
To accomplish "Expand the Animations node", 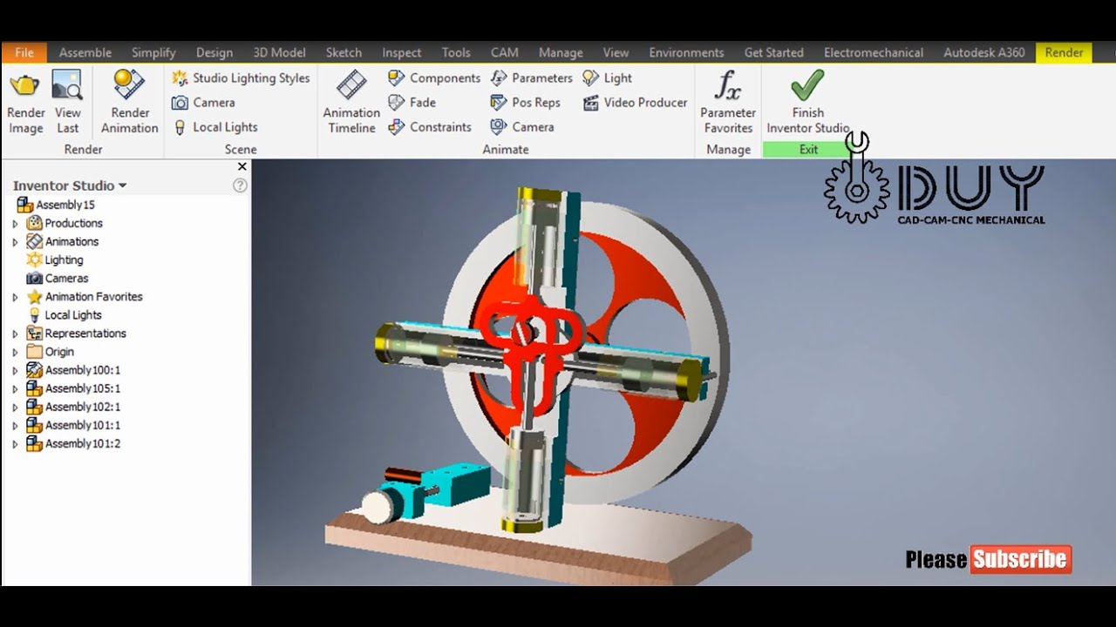I will (15, 241).
